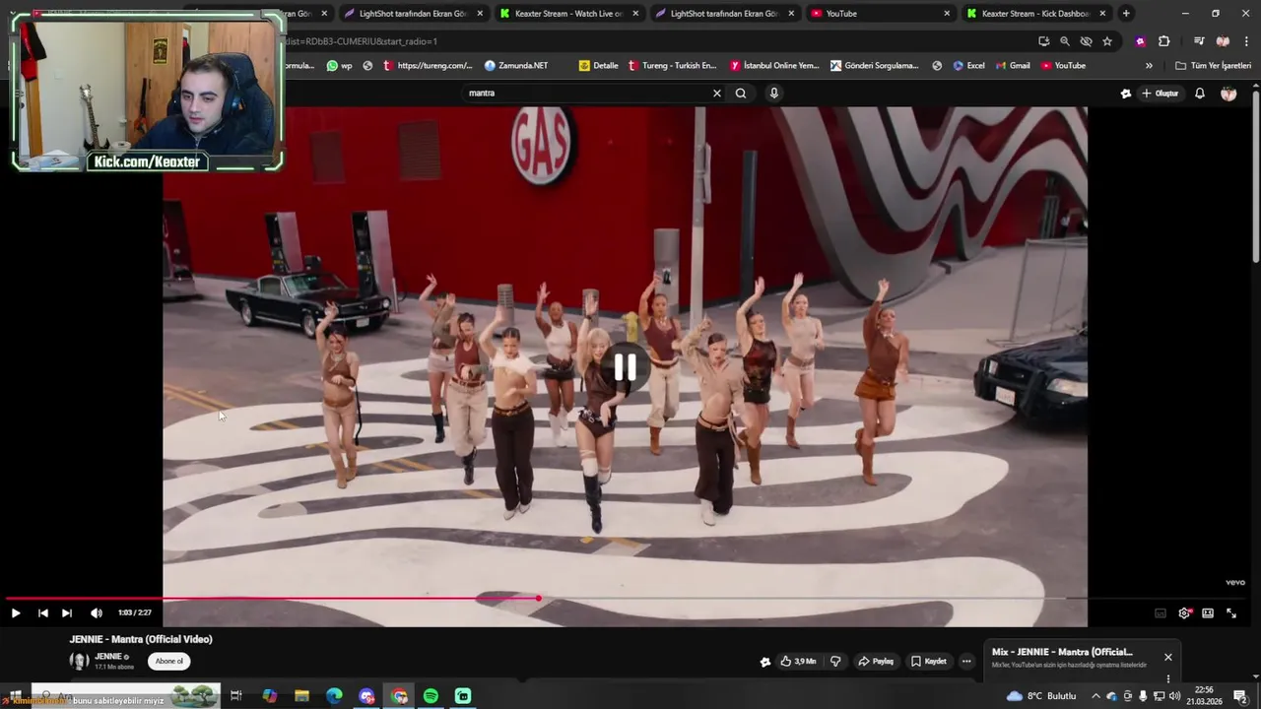The image size is (1261, 709).
Task: Clear the search box text
Action: (x=717, y=93)
